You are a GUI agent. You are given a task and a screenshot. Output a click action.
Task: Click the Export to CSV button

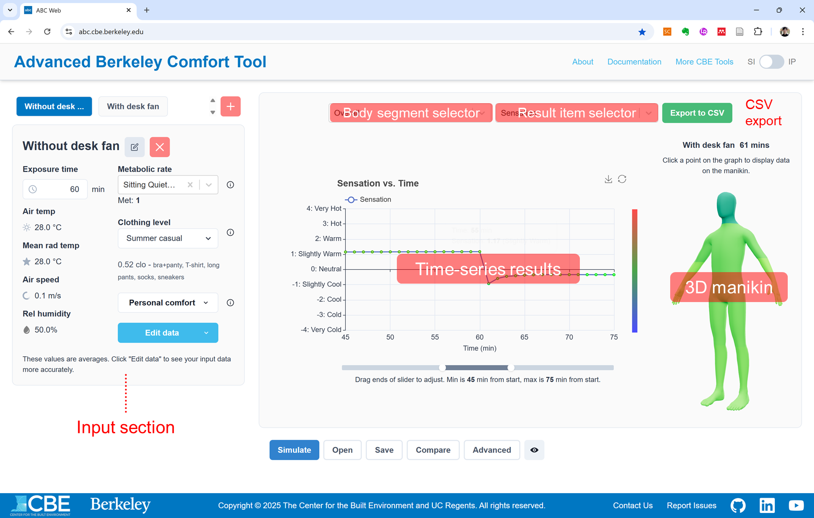tap(696, 113)
